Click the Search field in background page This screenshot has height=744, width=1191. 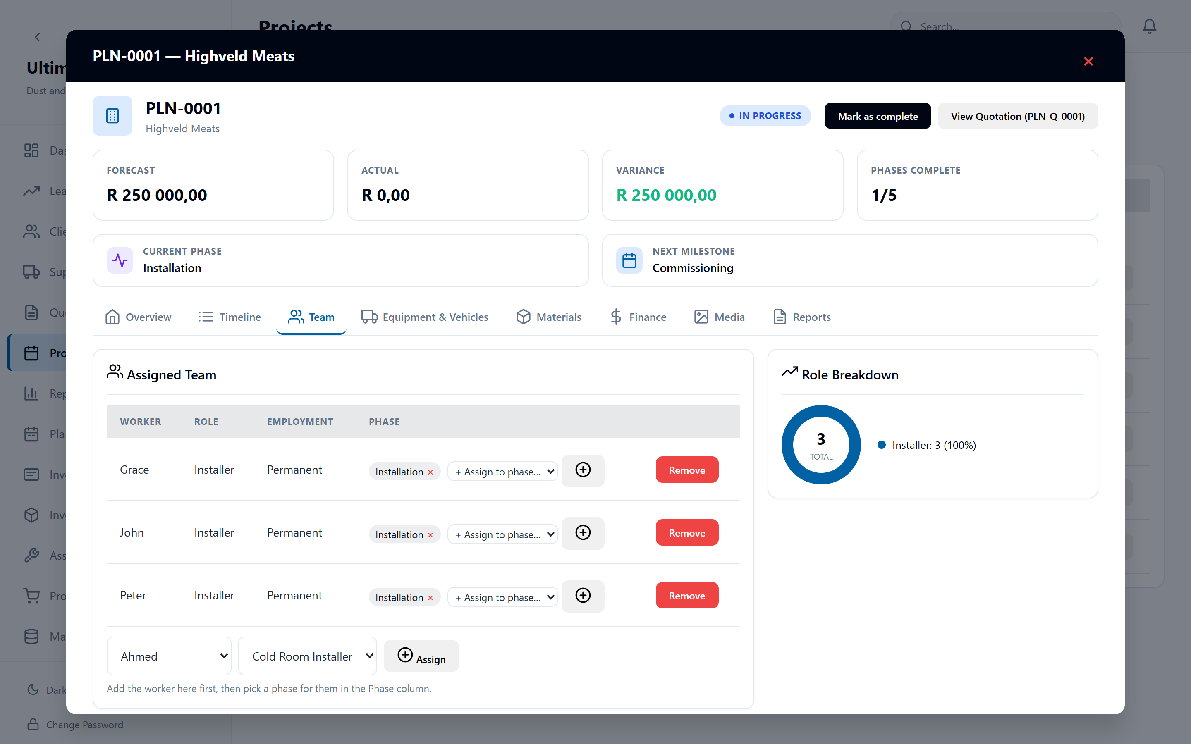click(1005, 26)
